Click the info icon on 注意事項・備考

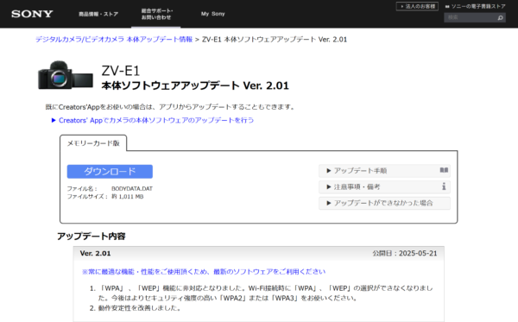444,186
